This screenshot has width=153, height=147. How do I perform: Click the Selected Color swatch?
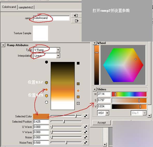click(x=41, y=116)
